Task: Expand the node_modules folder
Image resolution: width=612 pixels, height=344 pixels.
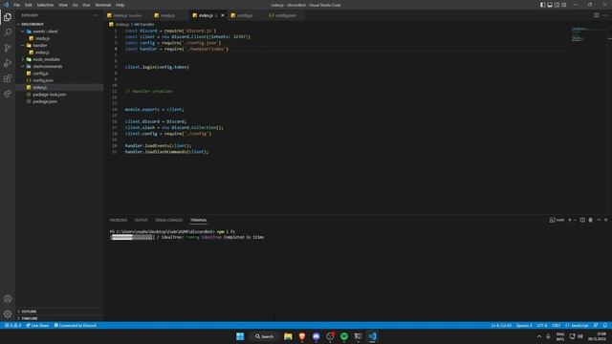Action: [x=59, y=59]
